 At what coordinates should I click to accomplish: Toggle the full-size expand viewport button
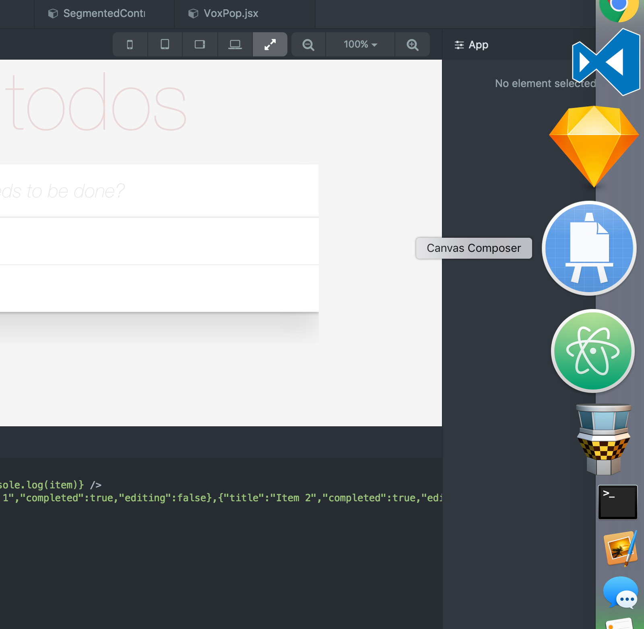pos(270,44)
